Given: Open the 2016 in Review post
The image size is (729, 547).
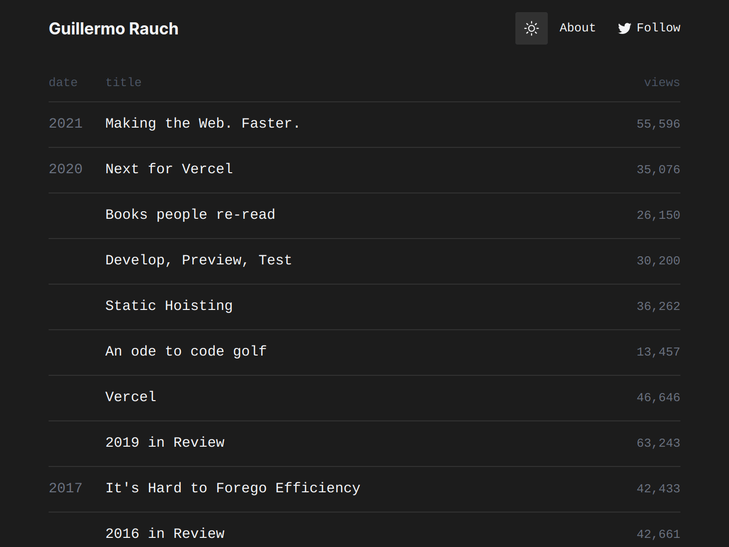Looking at the screenshot, I should [165, 534].
